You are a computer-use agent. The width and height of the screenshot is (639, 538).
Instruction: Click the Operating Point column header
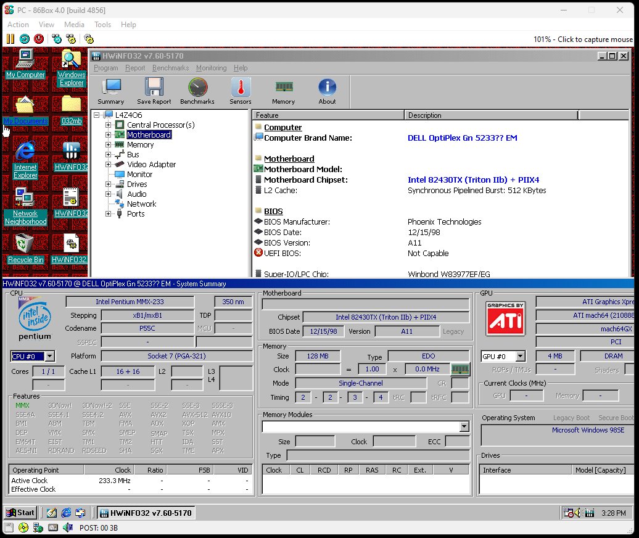[x=46, y=470]
